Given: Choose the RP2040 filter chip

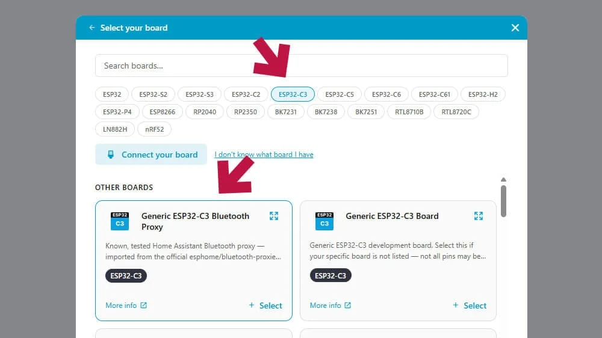Looking at the screenshot, I should click(205, 112).
